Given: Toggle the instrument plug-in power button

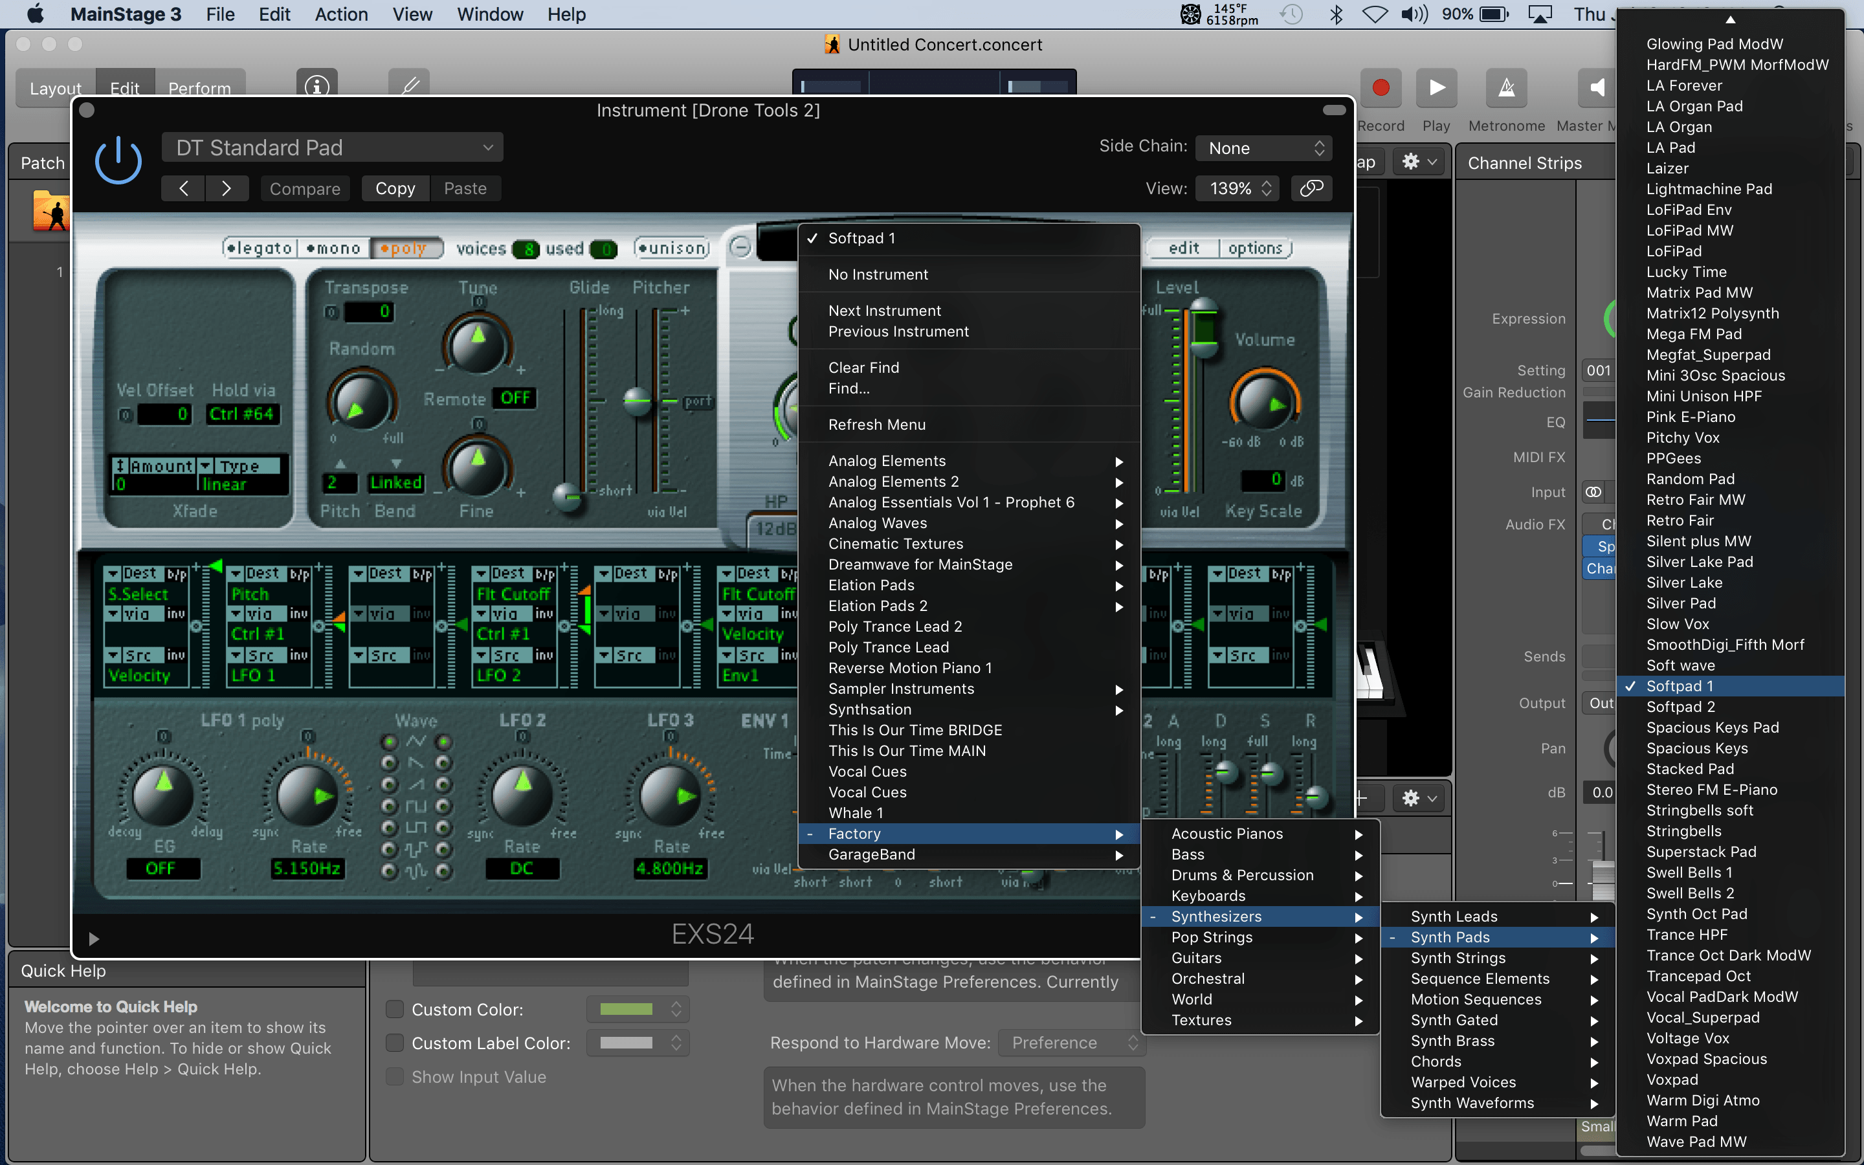Looking at the screenshot, I should coord(118,161).
